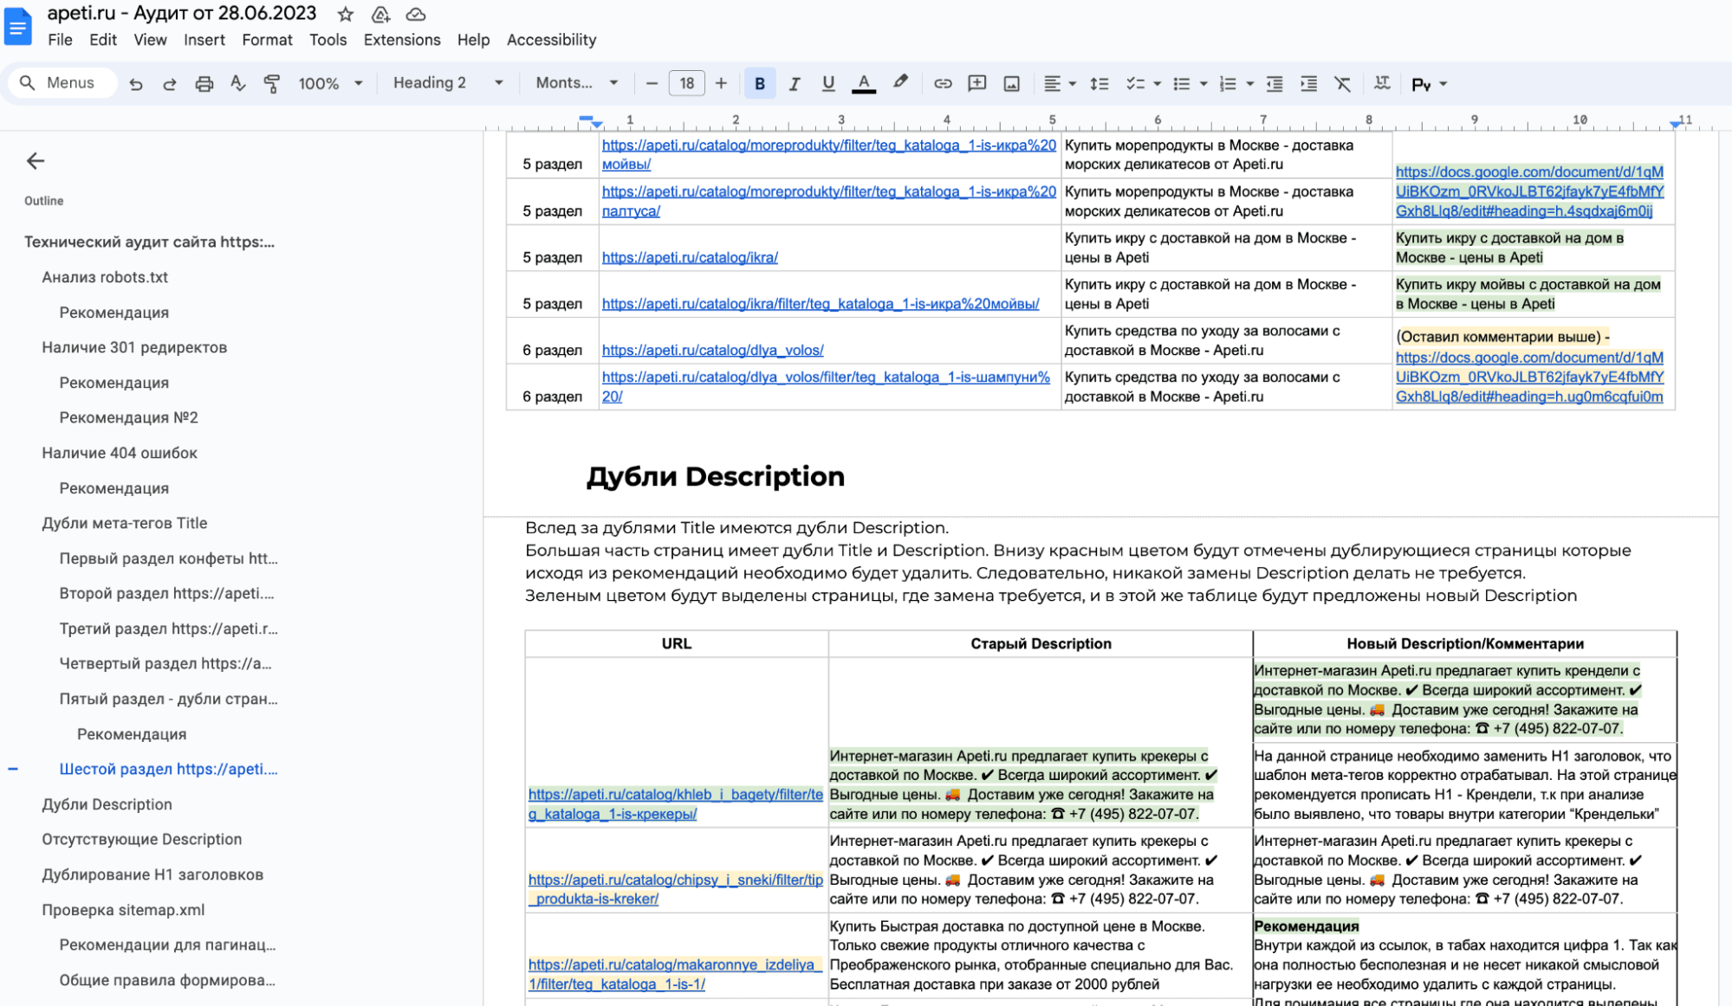Click the Add comment icon
Image resolution: width=1732 pixels, height=1006 pixels.
(x=976, y=84)
